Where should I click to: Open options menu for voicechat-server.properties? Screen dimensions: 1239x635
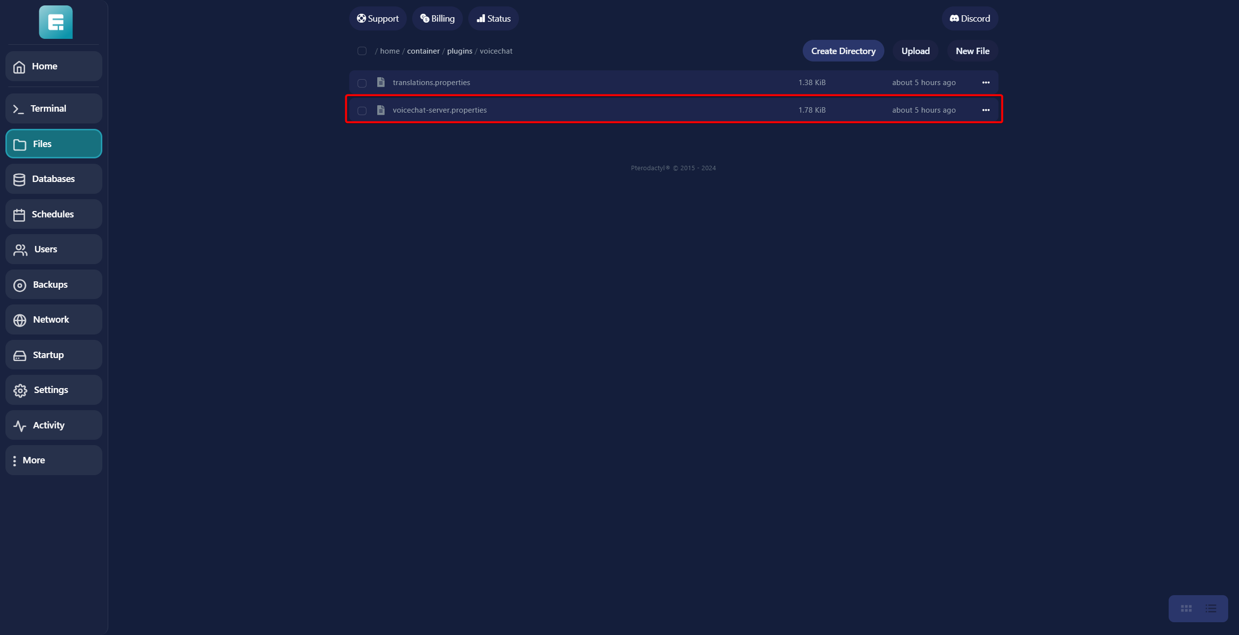coord(986,110)
